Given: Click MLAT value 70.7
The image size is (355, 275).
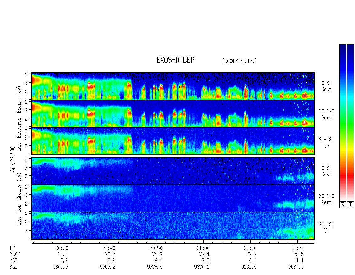Looking at the screenshot, I should [x=110, y=254].
